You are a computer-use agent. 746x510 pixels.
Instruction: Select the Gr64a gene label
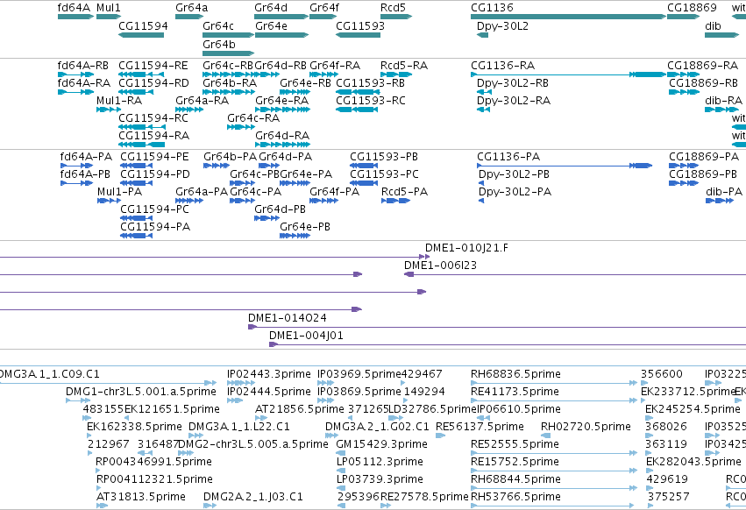point(192,8)
